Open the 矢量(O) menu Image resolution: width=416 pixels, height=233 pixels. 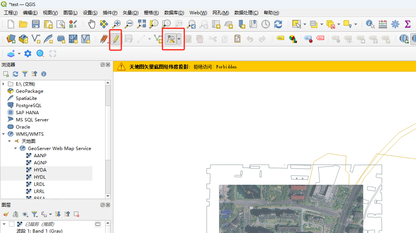[130, 13]
